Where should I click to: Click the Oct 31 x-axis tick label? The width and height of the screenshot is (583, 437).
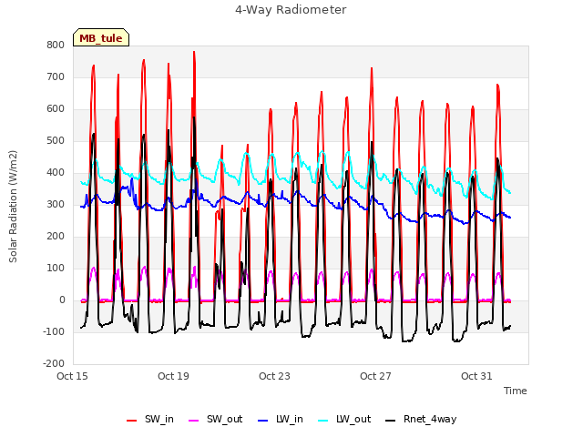point(476,376)
